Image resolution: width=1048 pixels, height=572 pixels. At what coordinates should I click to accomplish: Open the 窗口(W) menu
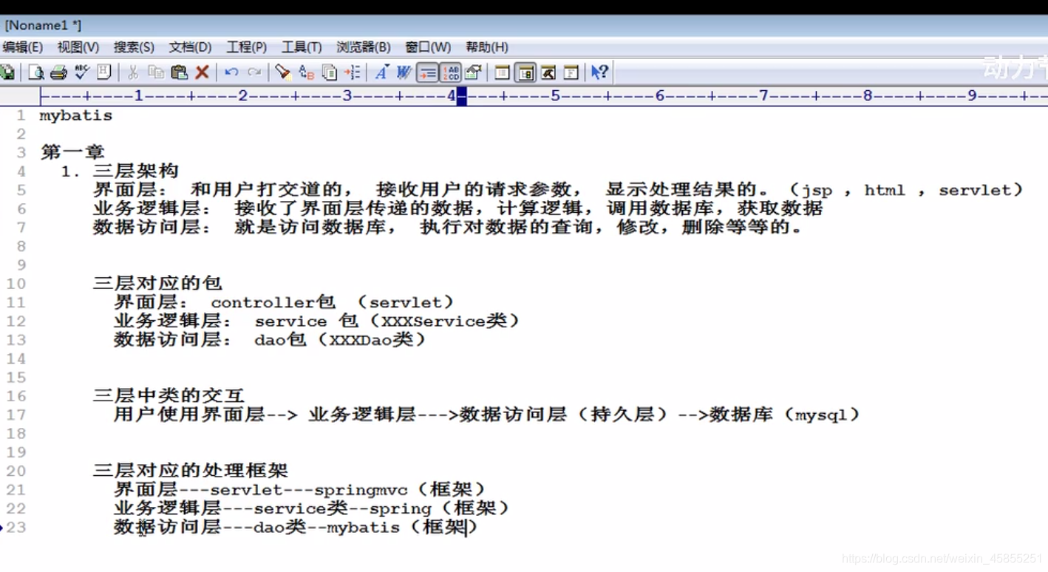(x=428, y=47)
